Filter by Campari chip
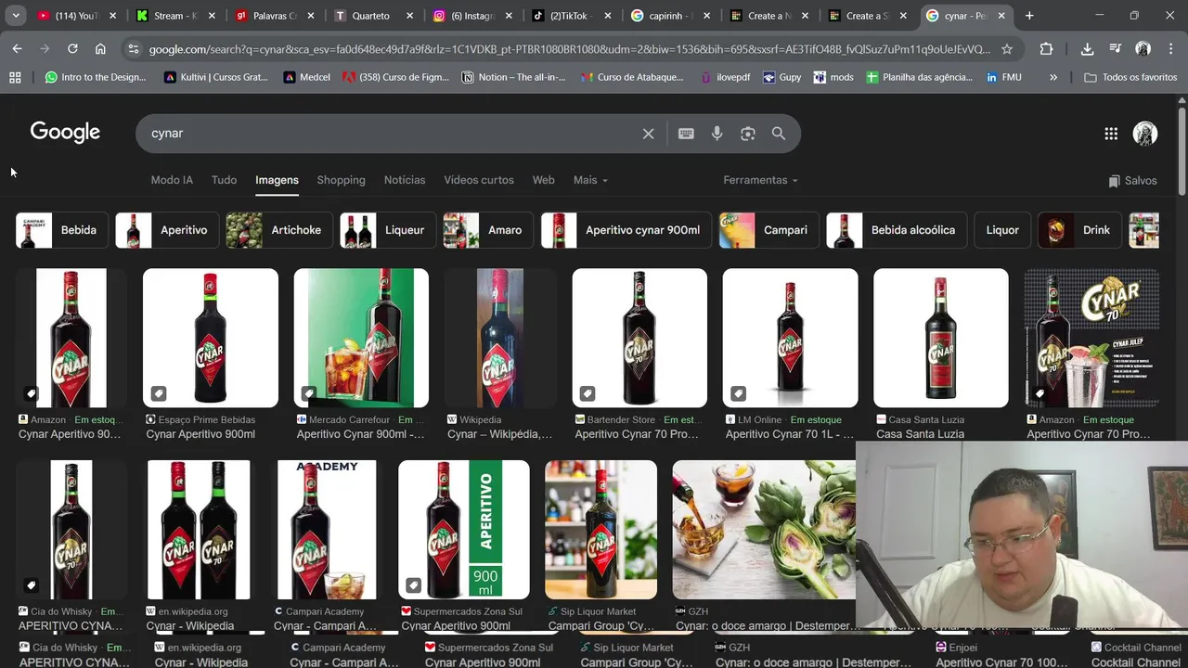The height and width of the screenshot is (668, 1188). pos(768,230)
